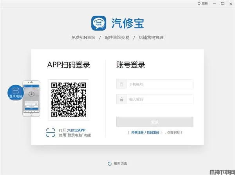Open the 免费注册 registration link
The image size is (235, 175).
137,132
